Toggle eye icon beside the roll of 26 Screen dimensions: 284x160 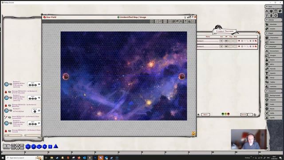point(11,84)
